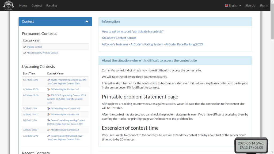
Task: Click the Upcoming Contests heading
Action: [x=38, y=67]
